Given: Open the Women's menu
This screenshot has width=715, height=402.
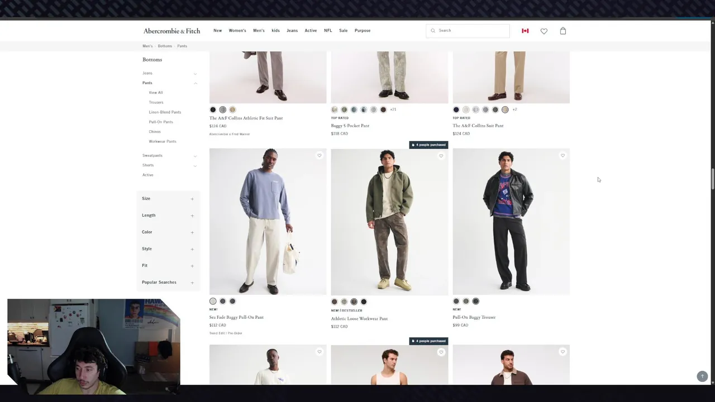Looking at the screenshot, I should click(237, 31).
